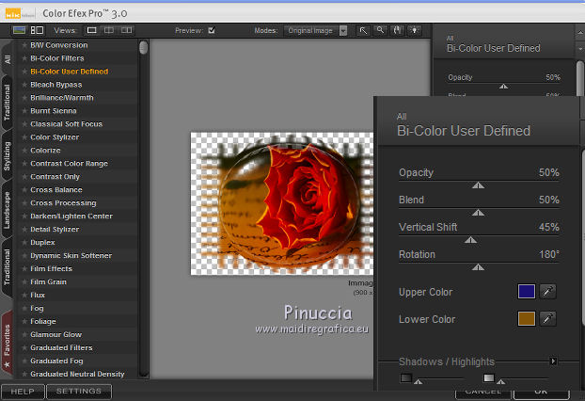Image resolution: width=585 pixels, height=401 pixels.
Task: Toggle favorite star for Bleach Bypass filter
Action: (24, 85)
